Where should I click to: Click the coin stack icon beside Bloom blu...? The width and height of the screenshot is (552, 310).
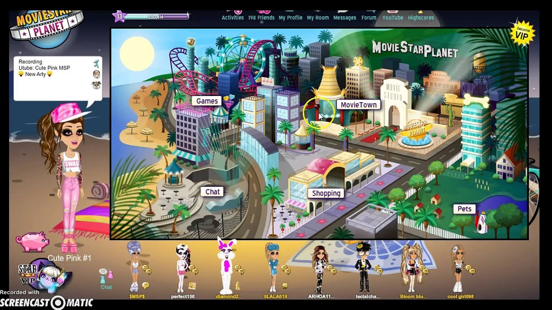pyautogui.click(x=424, y=270)
